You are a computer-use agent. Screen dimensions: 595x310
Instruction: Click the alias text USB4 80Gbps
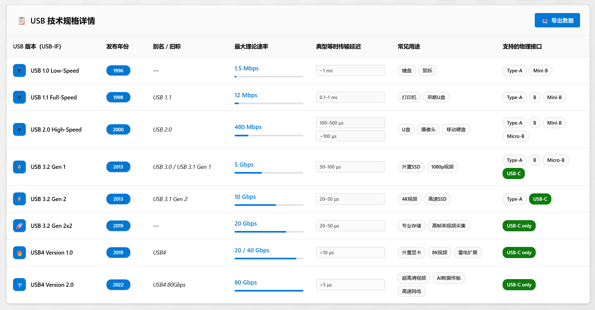coord(169,285)
